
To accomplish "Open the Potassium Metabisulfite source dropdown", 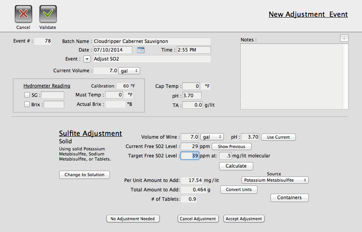I will tap(275, 180).
